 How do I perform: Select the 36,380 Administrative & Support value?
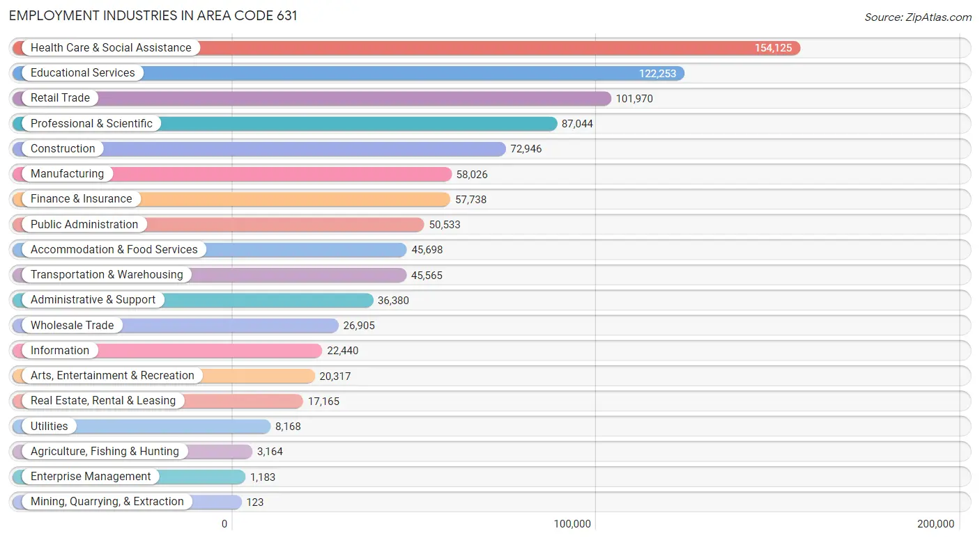click(393, 301)
